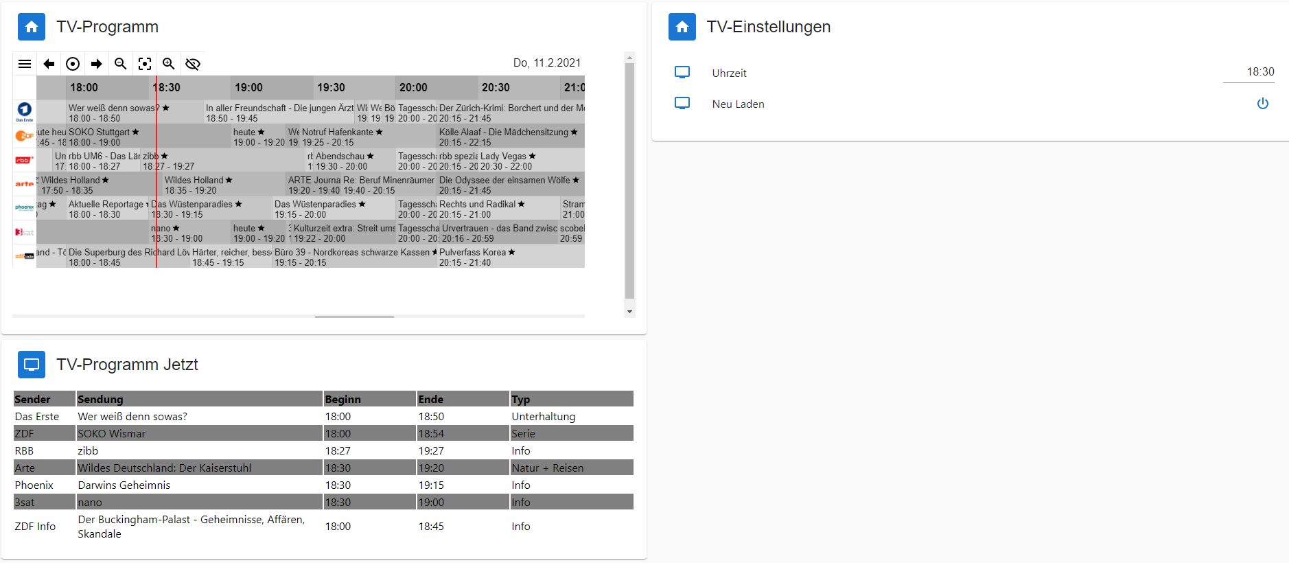
Task: Click the 'zibb' table cell under Sendung
Action: point(199,450)
